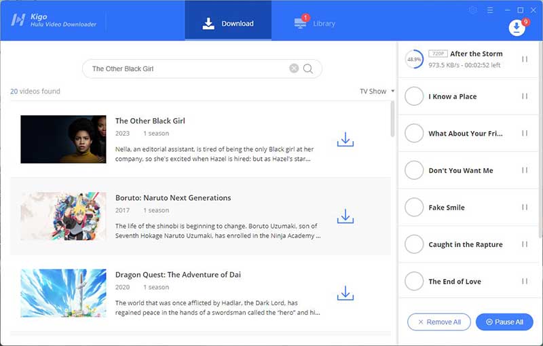
Task: Open settings gear in title bar
Action: pos(473,10)
